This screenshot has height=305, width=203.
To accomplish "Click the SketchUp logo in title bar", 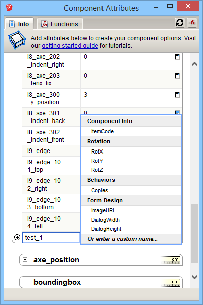I will tap(9, 8).
